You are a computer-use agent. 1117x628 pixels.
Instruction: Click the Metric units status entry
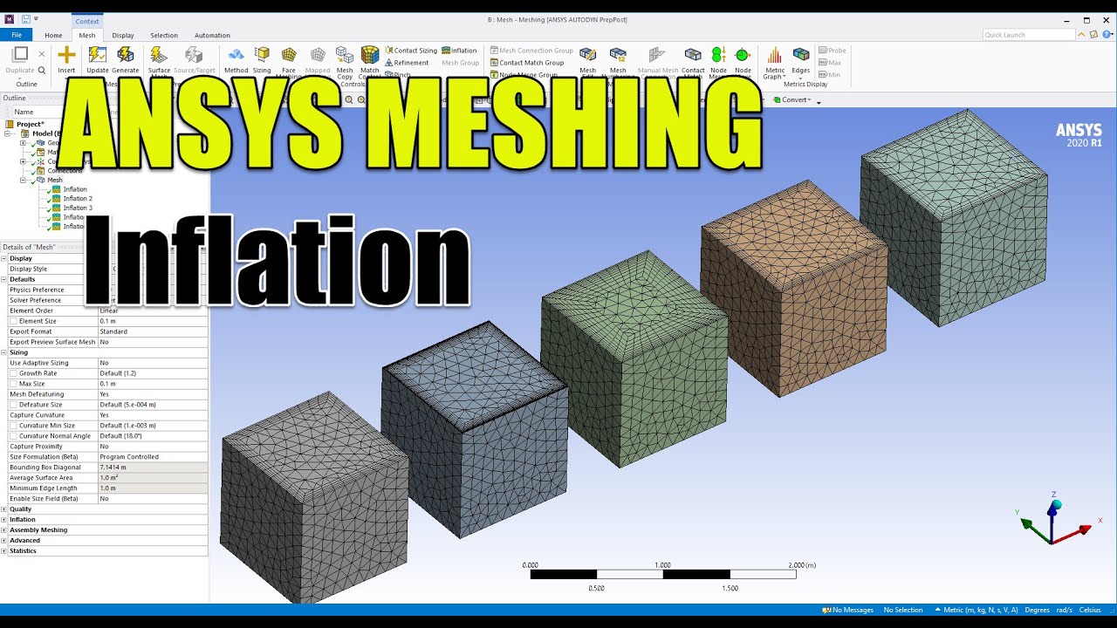977,610
